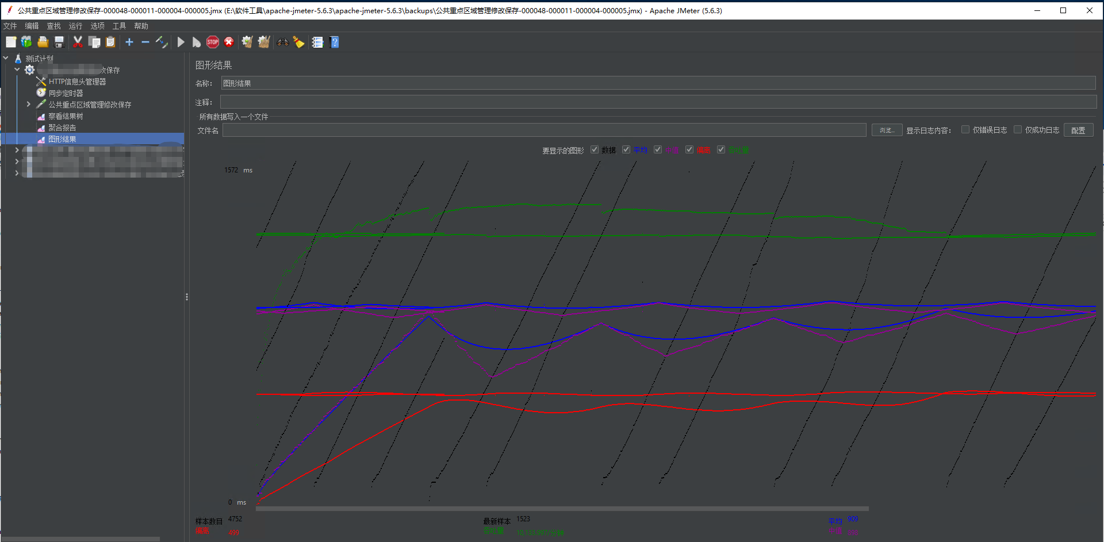Click the 文件名 input field
The width and height of the screenshot is (1104, 542).
coord(544,130)
